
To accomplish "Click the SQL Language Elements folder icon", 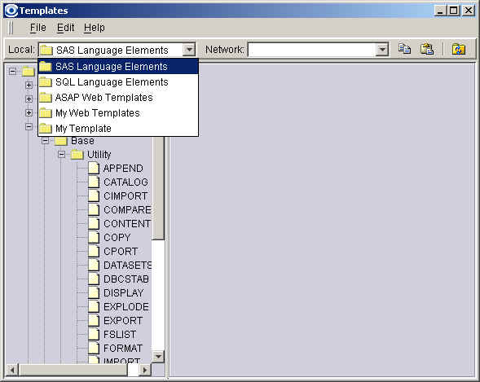I will click(x=46, y=82).
